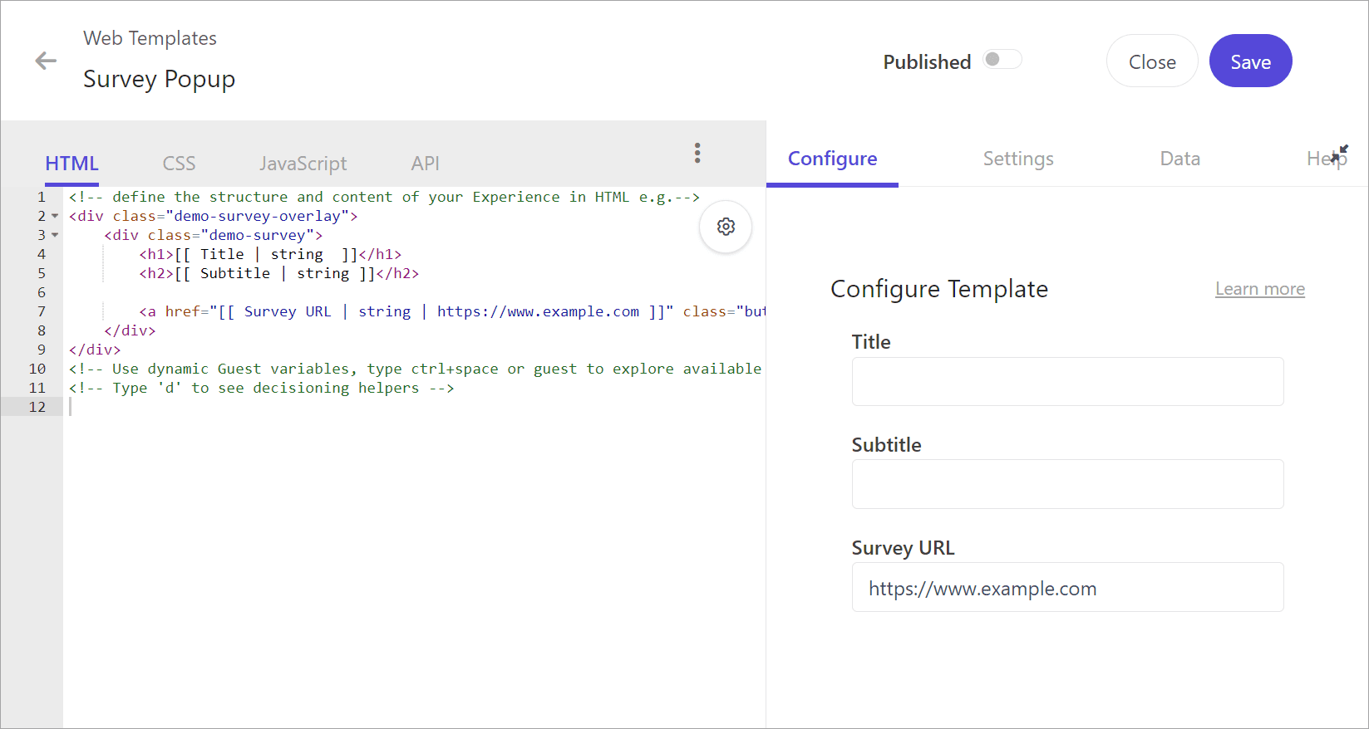Open the Data tab
The width and height of the screenshot is (1369, 729).
click(1179, 159)
